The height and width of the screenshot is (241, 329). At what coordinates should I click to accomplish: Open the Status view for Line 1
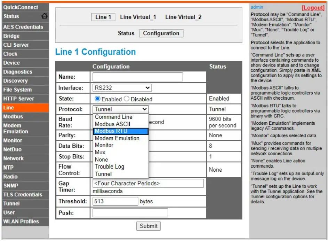point(126,33)
